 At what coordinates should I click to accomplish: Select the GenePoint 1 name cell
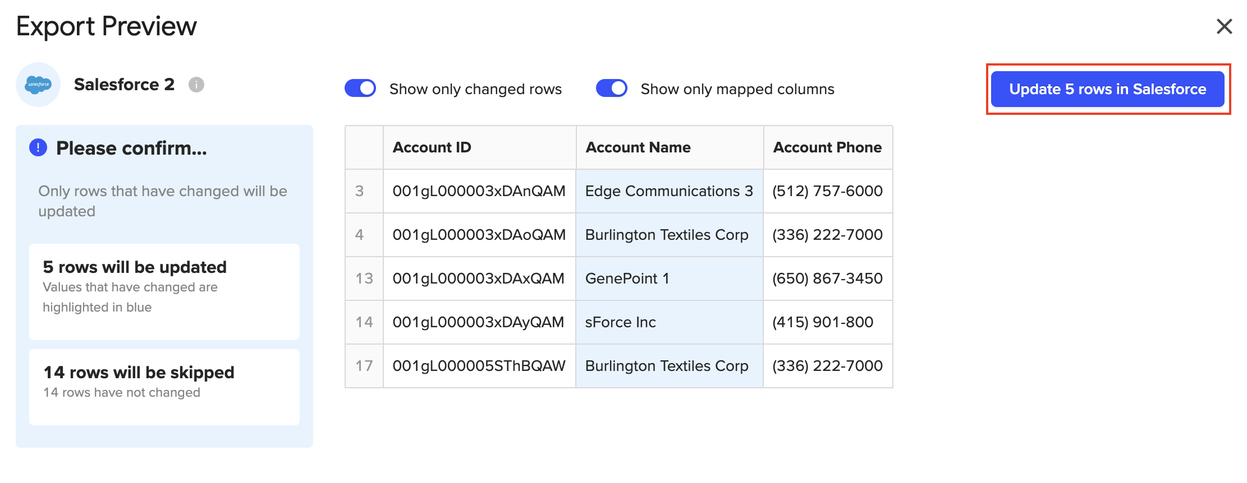(627, 278)
